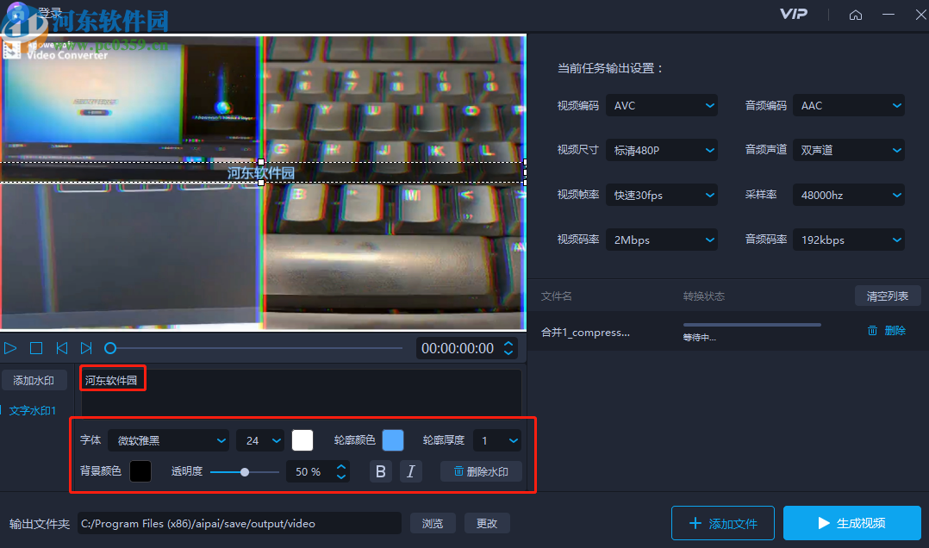This screenshot has height=548, width=929.
Task: Click 清空列表 to clear the file list
Action: point(888,296)
